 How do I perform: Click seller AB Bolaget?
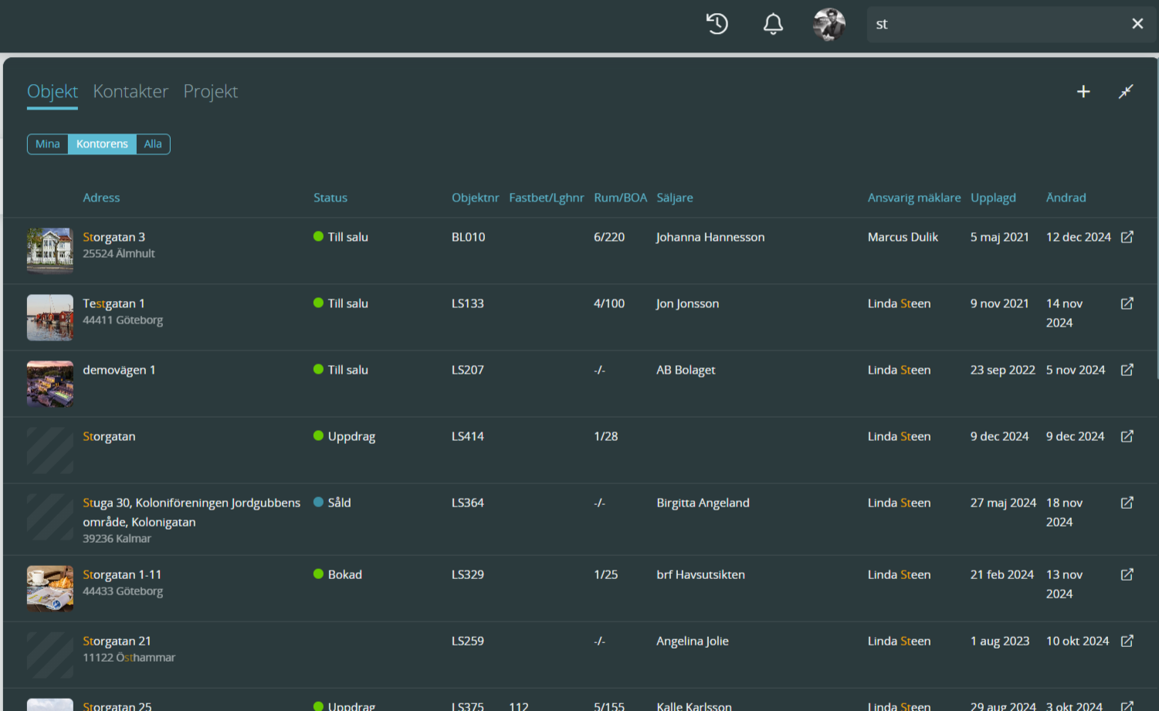click(x=686, y=370)
